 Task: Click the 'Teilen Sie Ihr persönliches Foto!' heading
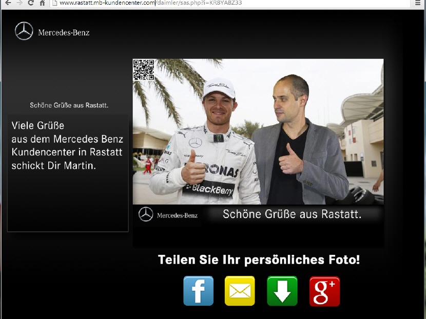[259, 260]
